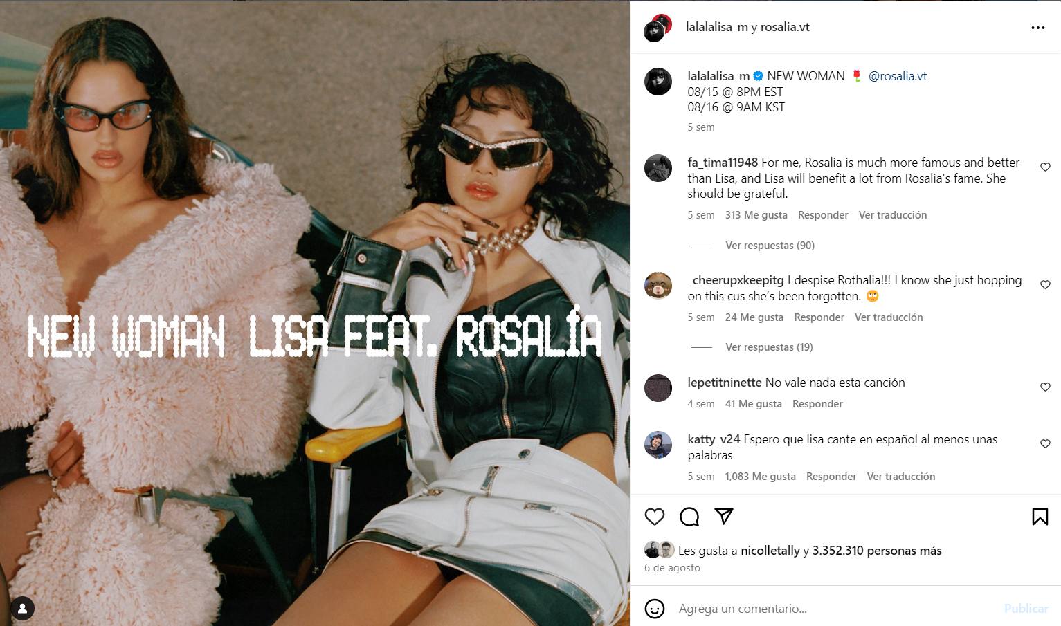Click the Publicar button

tap(1026, 609)
